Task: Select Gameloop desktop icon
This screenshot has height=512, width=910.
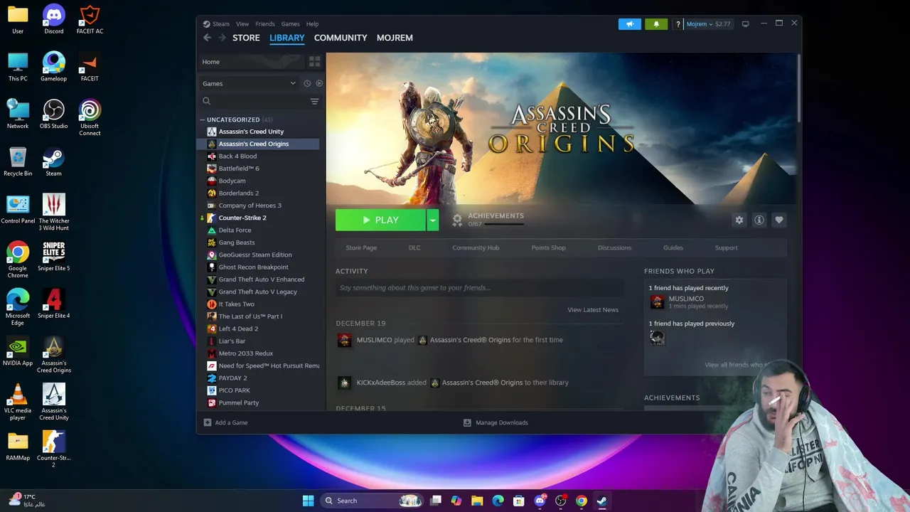Action: pos(54,67)
